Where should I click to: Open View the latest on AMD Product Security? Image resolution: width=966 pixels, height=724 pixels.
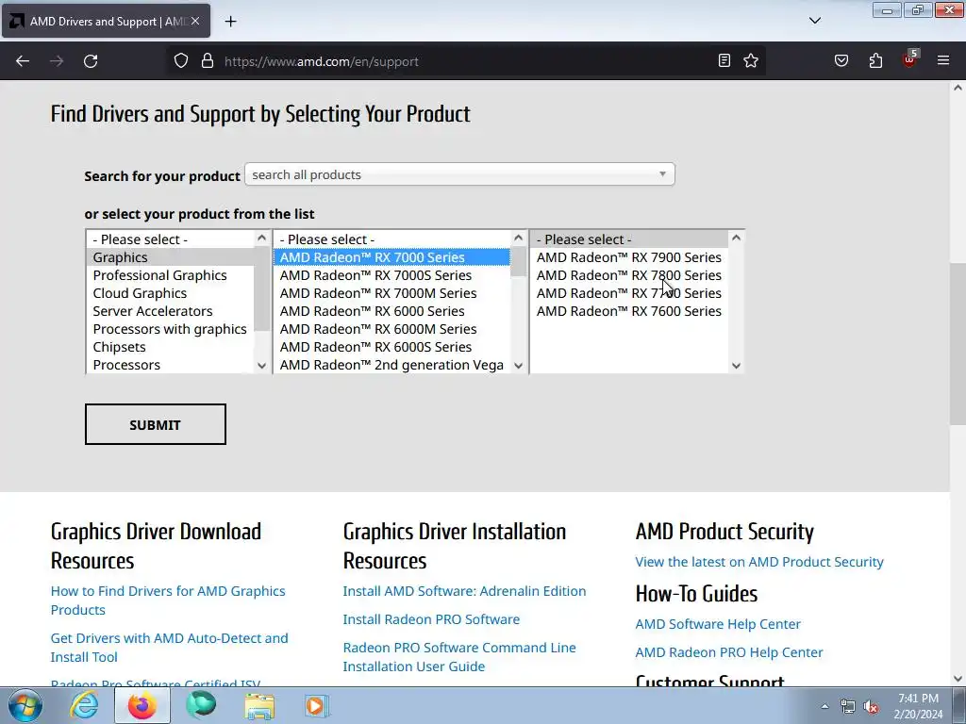[x=759, y=562]
